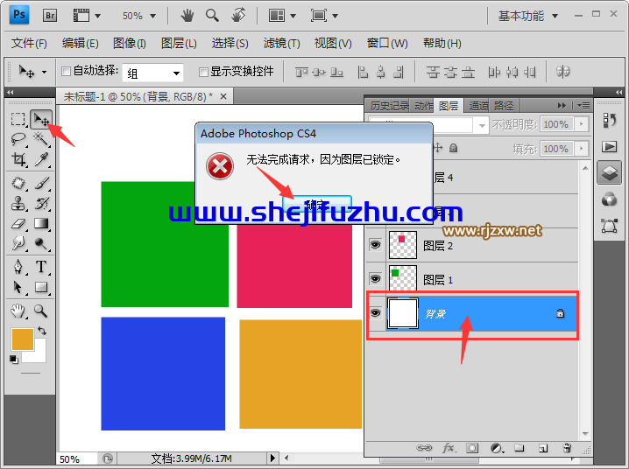Select the Move tool in toolbox

pos(41,119)
